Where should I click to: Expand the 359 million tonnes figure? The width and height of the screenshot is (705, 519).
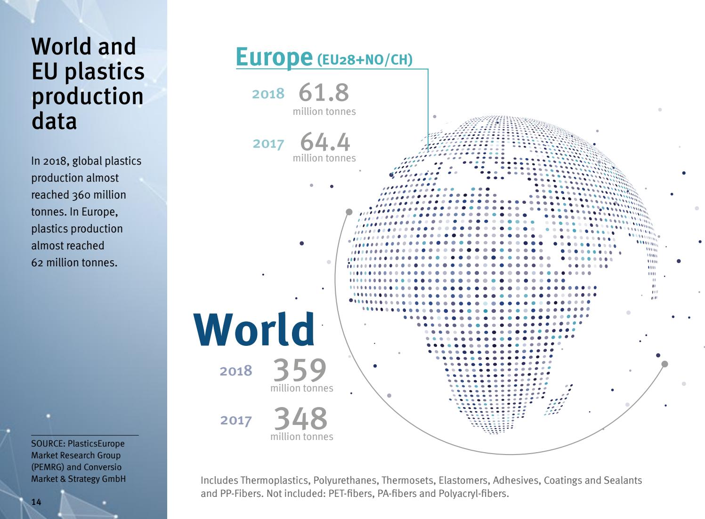[x=300, y=373]
